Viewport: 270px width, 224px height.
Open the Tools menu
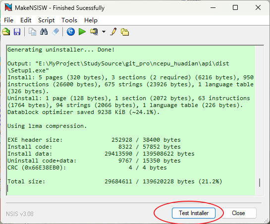(x=69, y=20)
